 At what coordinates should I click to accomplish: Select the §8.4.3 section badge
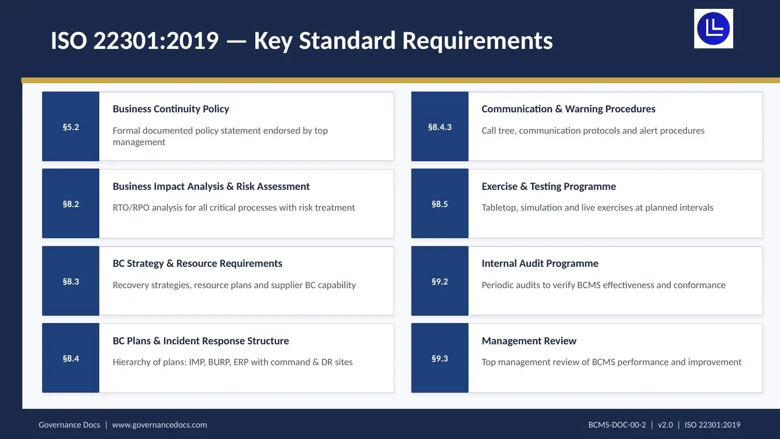click(439, 126)
